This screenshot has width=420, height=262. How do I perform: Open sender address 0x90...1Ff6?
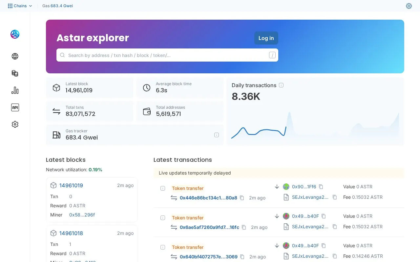pyautogui.click(x=304, y=187)
